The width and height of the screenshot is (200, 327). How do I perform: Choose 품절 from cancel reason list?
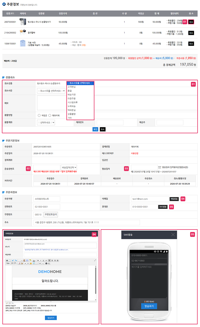(80, 91)
